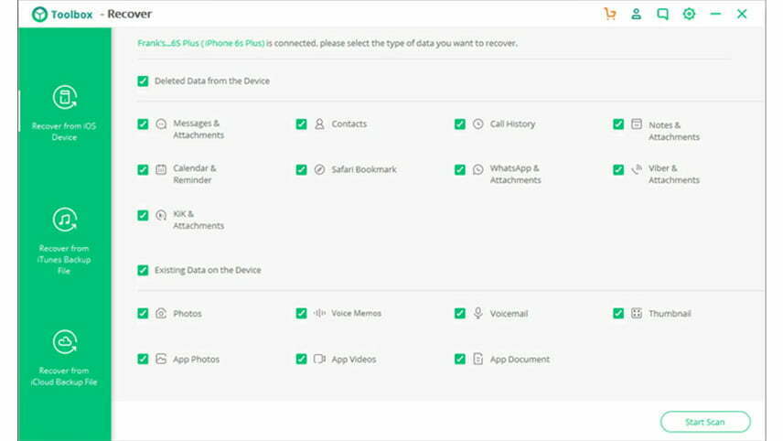
Task: Click the Viber & Attachments phone icon
Action: coord(637,169)
